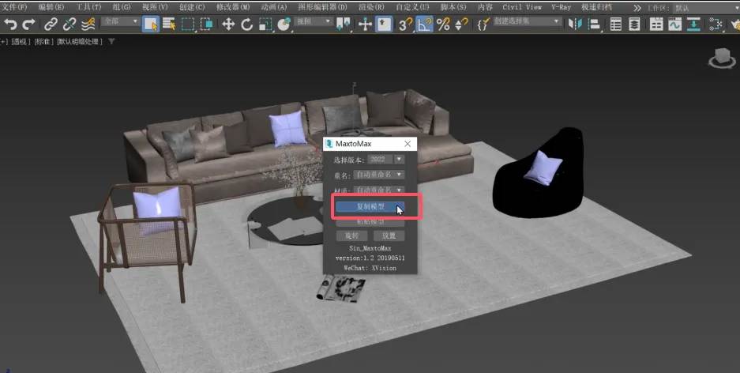Click the Select and Manipulate icon
The width and height of the screenshot is (740, 373).
pos(366,24)
